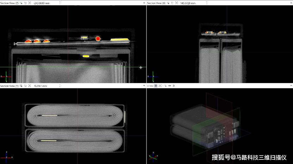293x164 pixels.
Task: Click the 3D battery model rendering
Action: click(205, 127)
